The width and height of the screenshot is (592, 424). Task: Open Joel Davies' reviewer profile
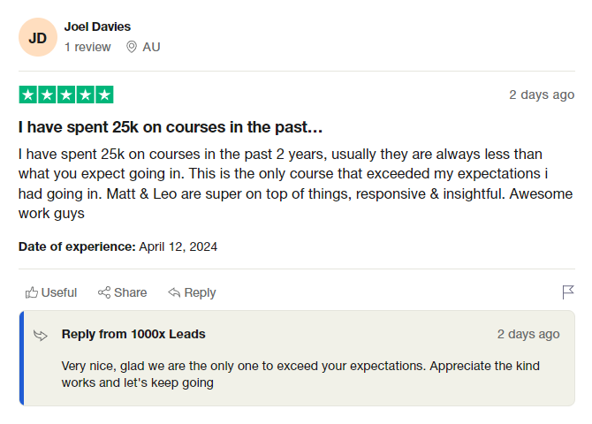[97, 26]
